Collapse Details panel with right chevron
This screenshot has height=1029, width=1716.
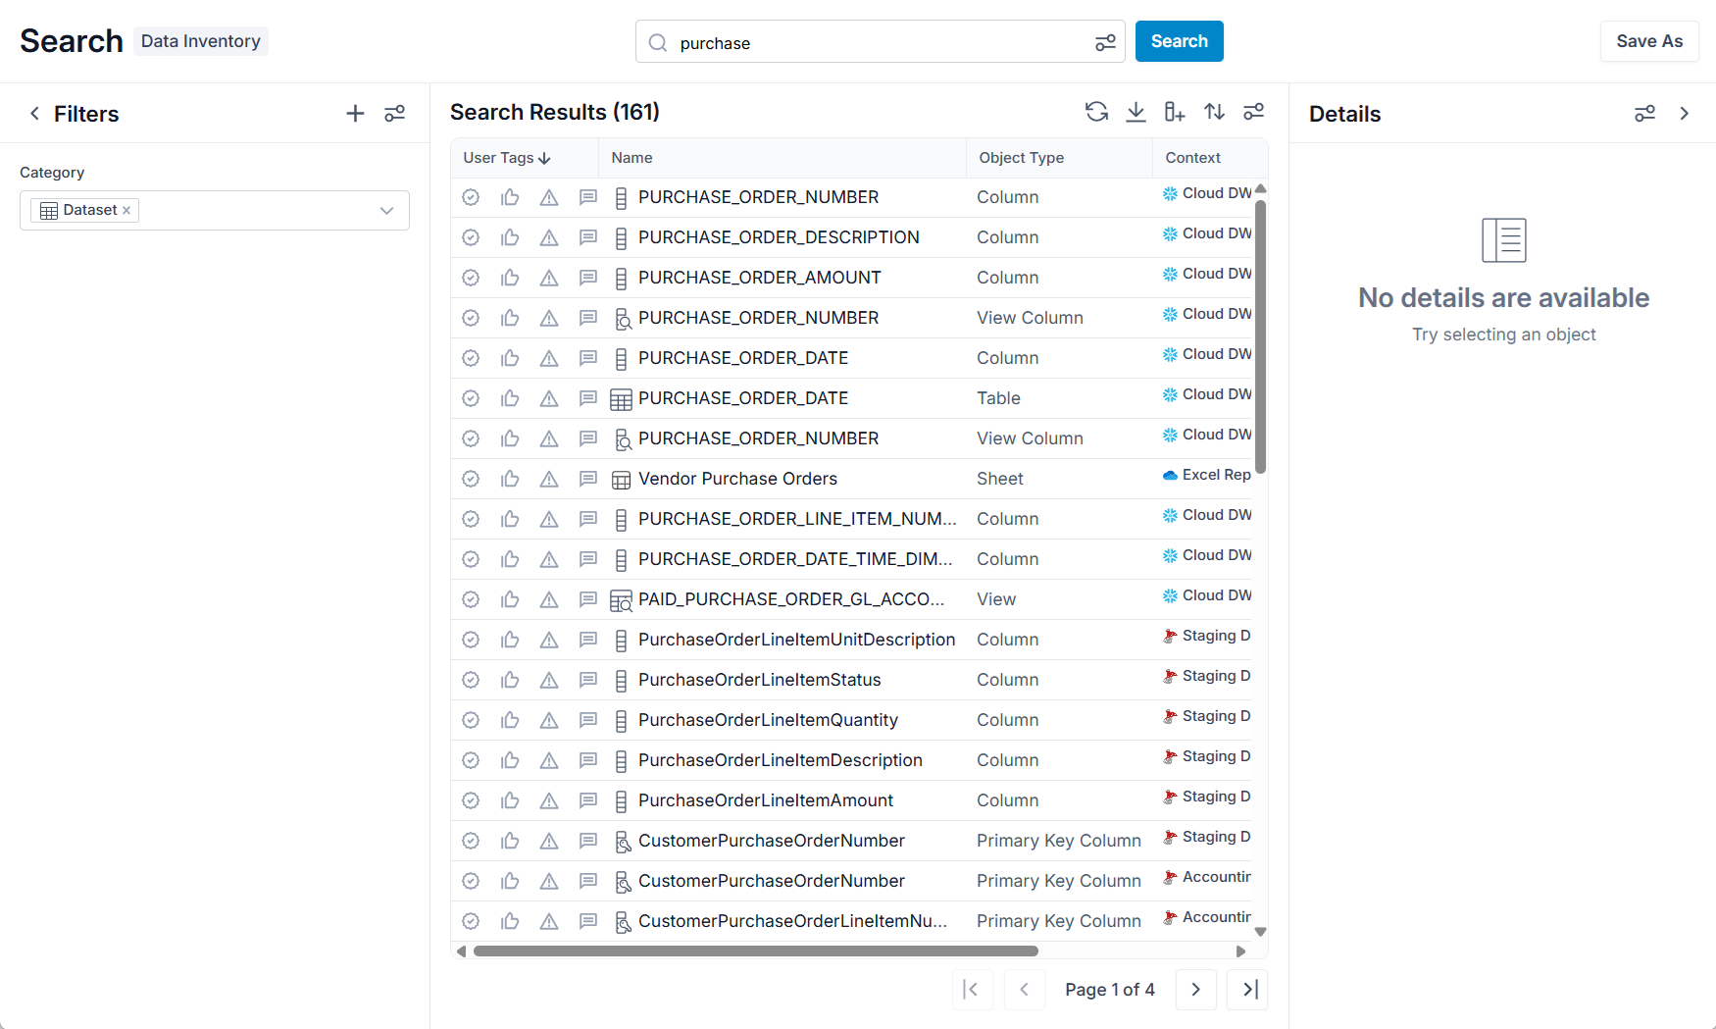pyautogui.click(x=1685, y=114)
